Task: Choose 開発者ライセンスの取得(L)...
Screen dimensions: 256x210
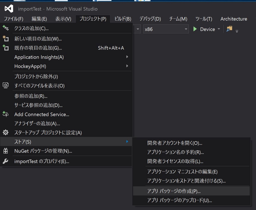Action: tap(191, 161)
